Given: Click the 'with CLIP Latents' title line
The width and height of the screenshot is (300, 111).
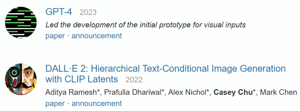Looking at the screenshot, I should tap(82, 79).
